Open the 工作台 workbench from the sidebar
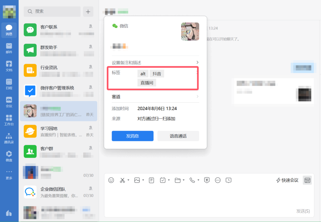The image size is (321, 222). (9, 120)
